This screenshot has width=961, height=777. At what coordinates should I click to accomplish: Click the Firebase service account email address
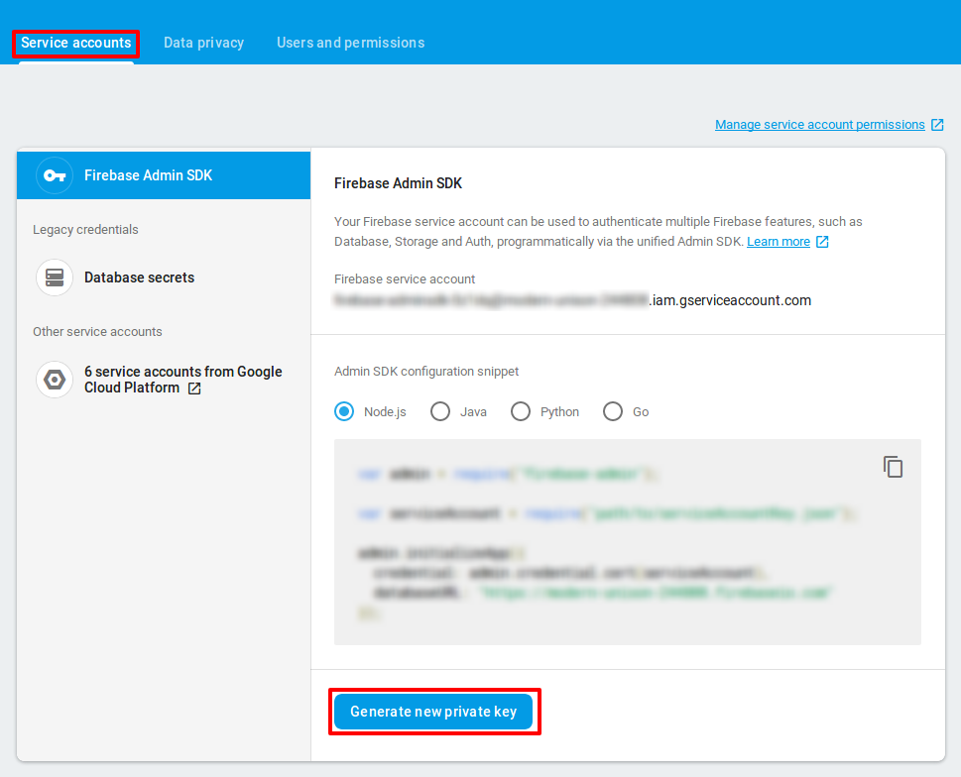point(572,300)
